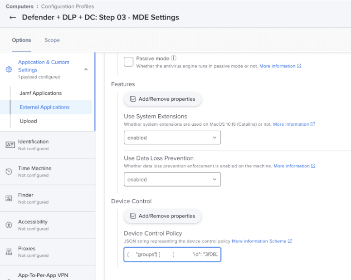This screenshot has height=280, width=351.
Task: Enable the Passive mode checkbox
Action: [128, 62]
